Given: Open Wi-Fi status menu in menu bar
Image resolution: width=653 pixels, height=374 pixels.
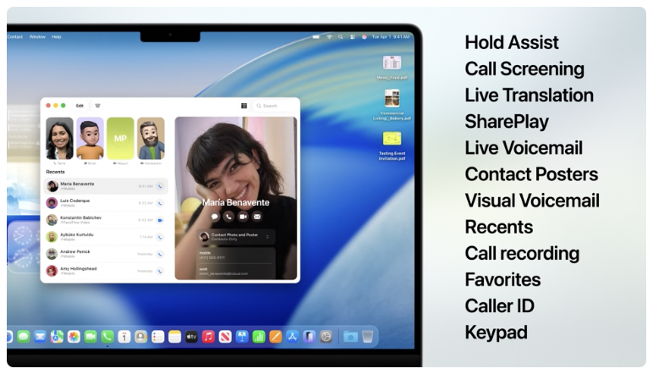Looking at the screenshot, I should point(328,37).
